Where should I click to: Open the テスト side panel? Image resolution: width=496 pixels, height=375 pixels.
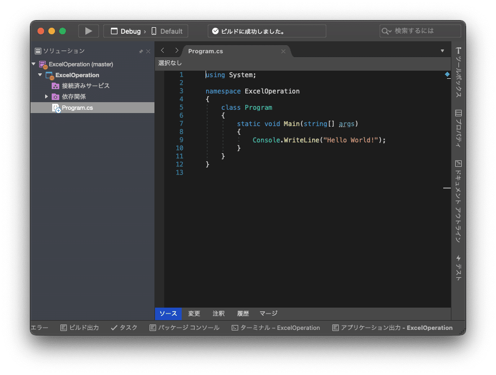pyautogui.click(x=458, y=267)
